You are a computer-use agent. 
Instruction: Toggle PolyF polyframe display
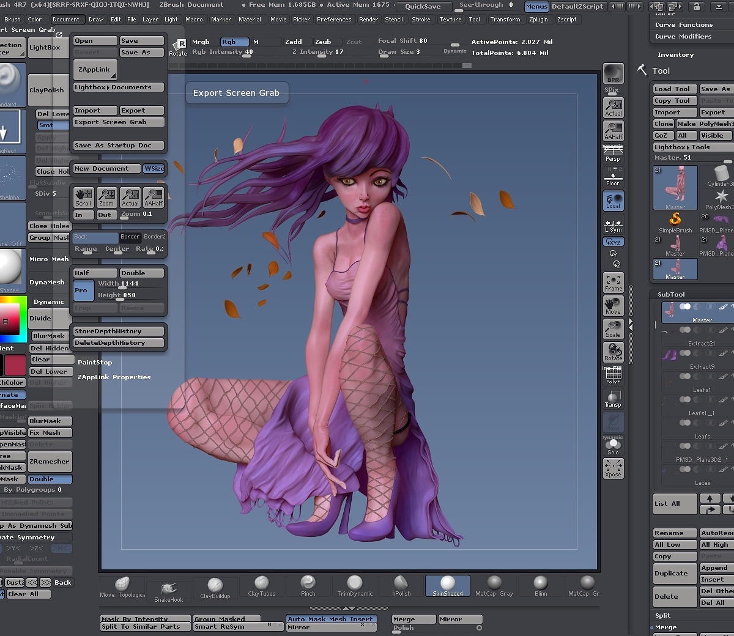click(613, 376)
